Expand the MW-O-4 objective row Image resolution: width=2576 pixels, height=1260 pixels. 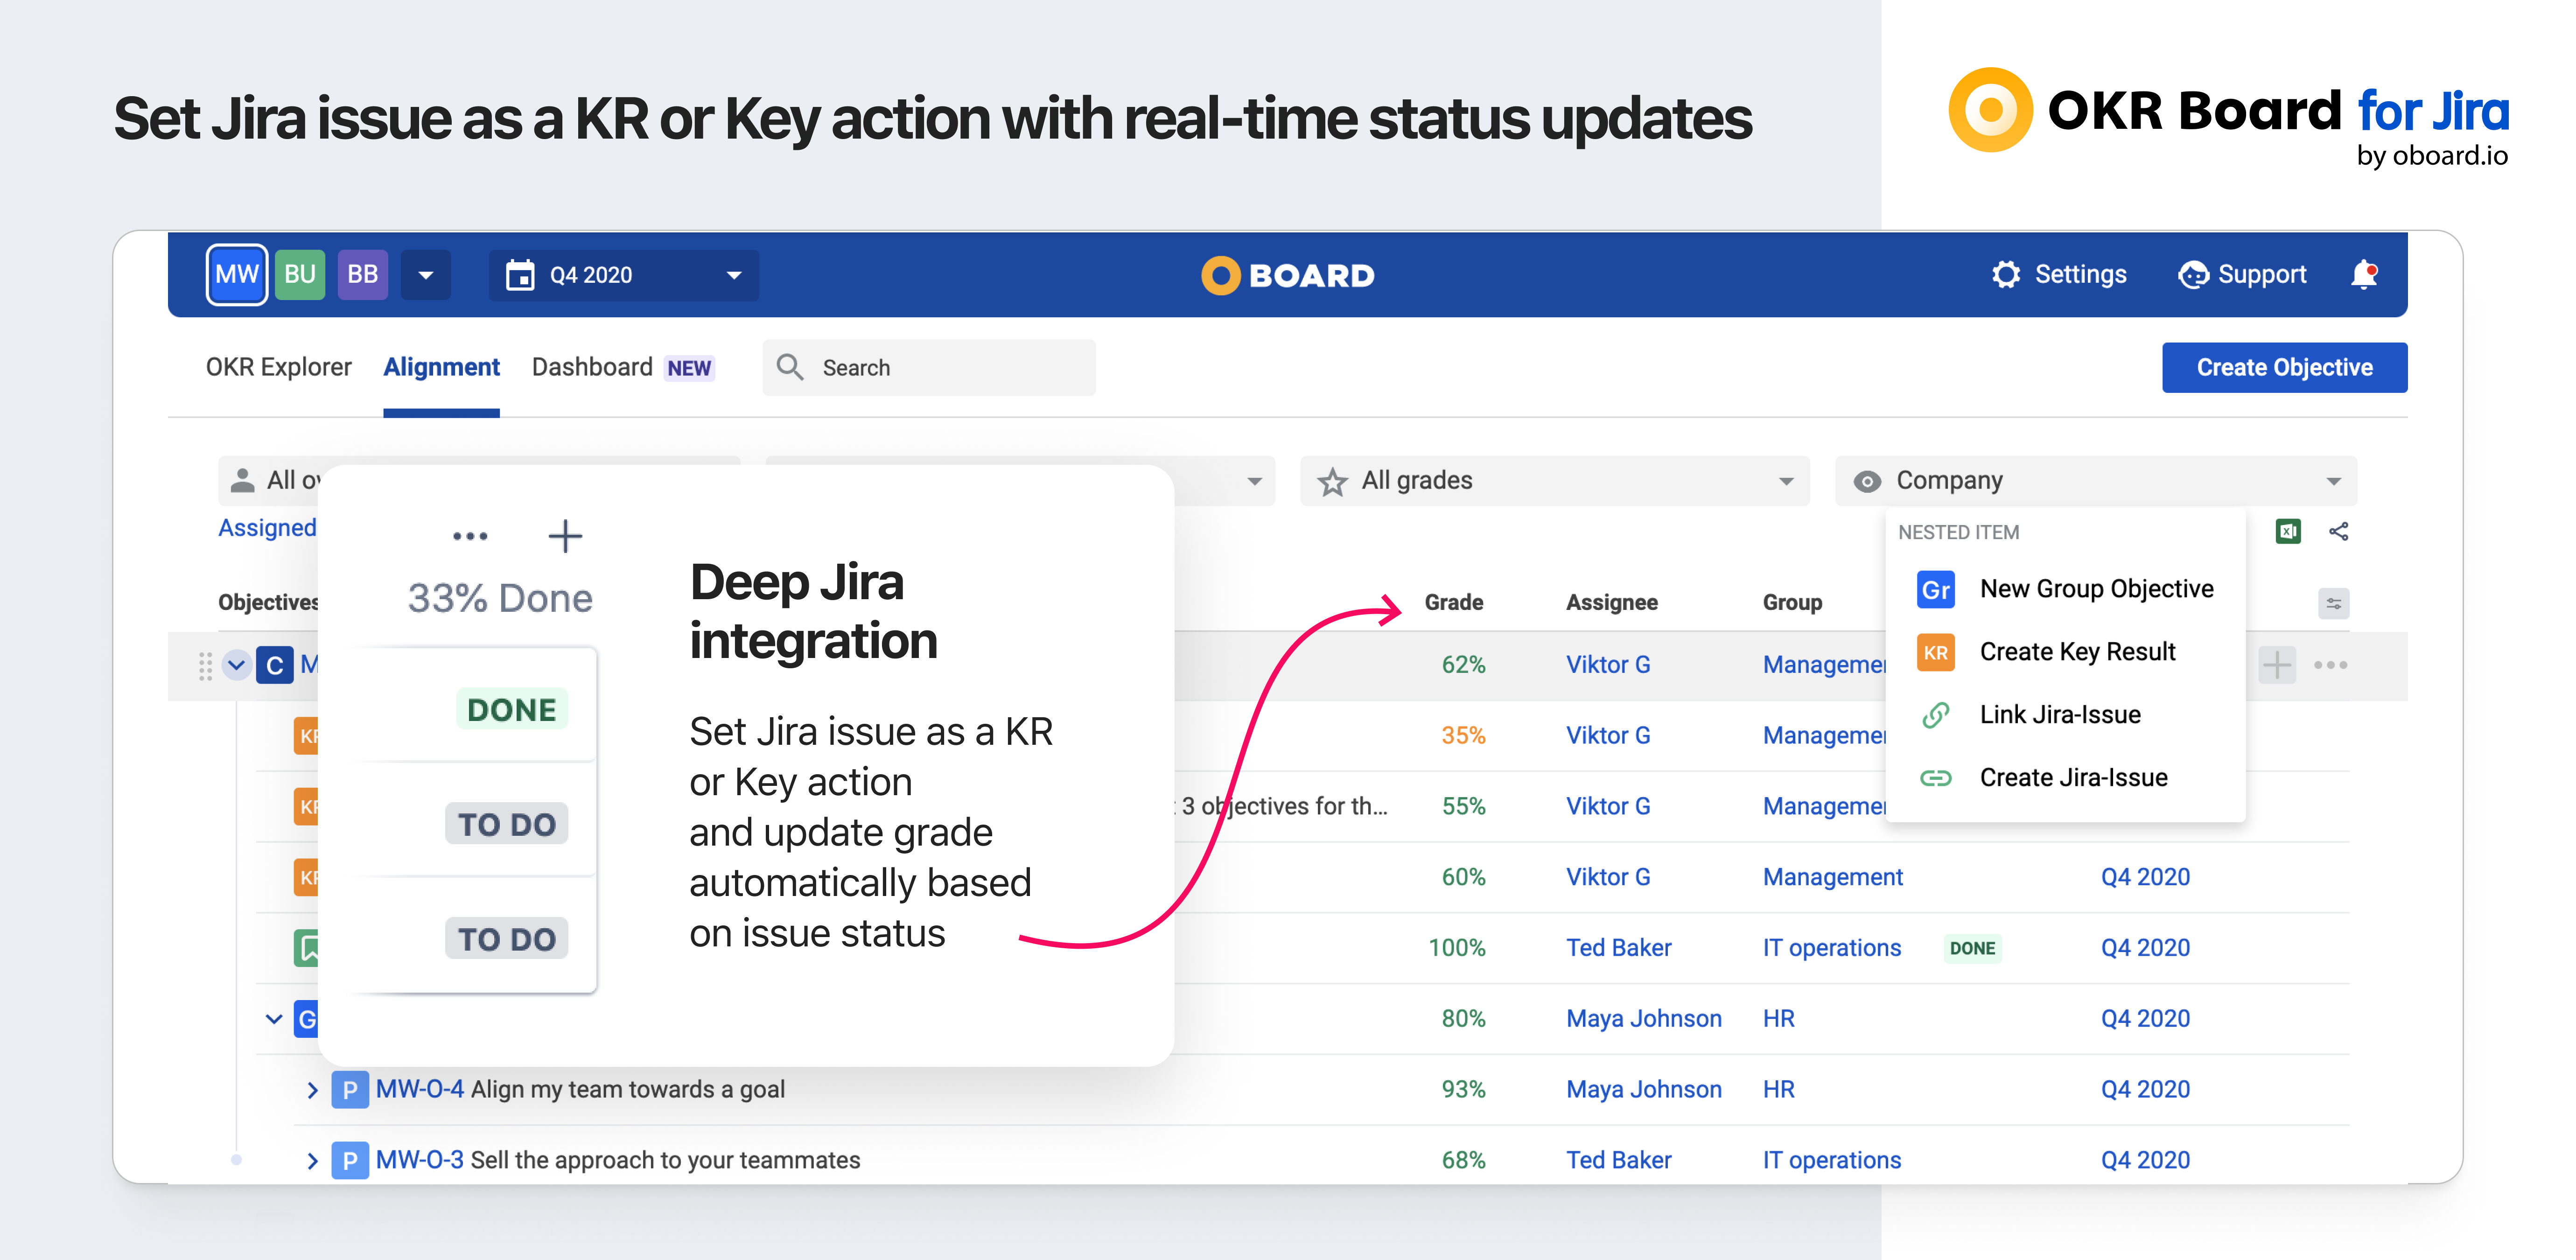pyautogui.click(x=312, y=1090)
